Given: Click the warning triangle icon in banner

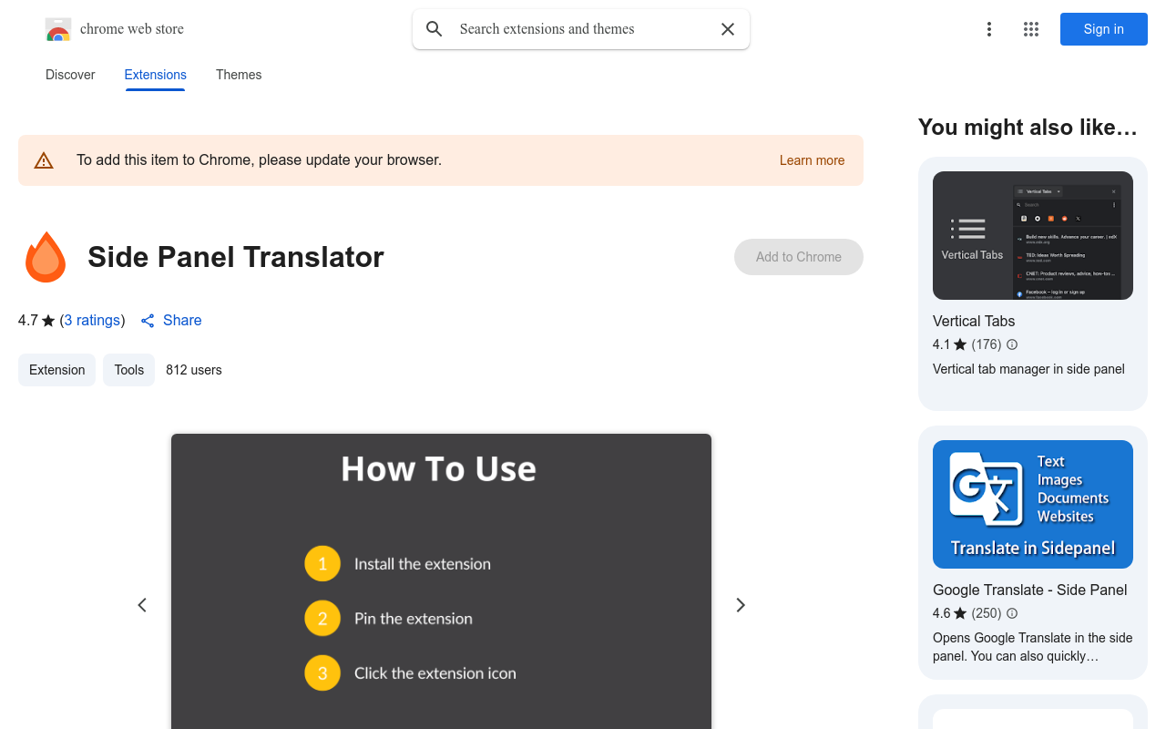Looking at the screenshot, I should pyautogui.click(x=44, y=160).
